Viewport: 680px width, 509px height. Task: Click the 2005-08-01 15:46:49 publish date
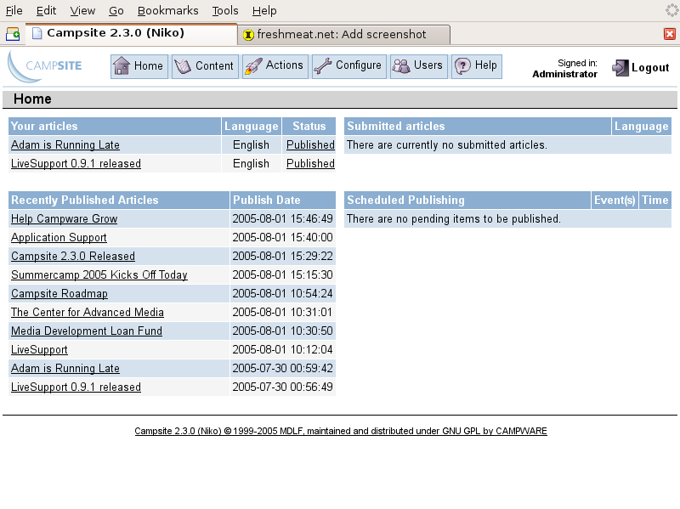tap(282, 218)
